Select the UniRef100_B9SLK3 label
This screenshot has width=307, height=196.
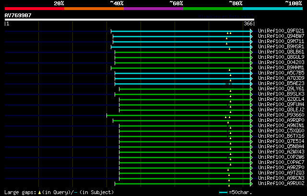(x=281, y=94)
